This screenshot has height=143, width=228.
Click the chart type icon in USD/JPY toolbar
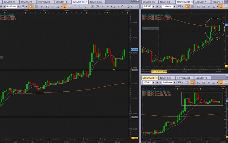coord(179,82)
